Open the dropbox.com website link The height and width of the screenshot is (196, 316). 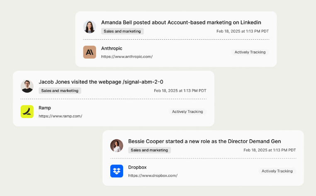pyautogui.click(x=153, y=175)
